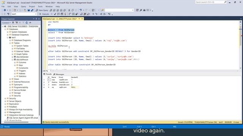This screenshot has height=136, width=243.
Task: Select dbo.tblGender in the tree
Action: pos(22,57)
